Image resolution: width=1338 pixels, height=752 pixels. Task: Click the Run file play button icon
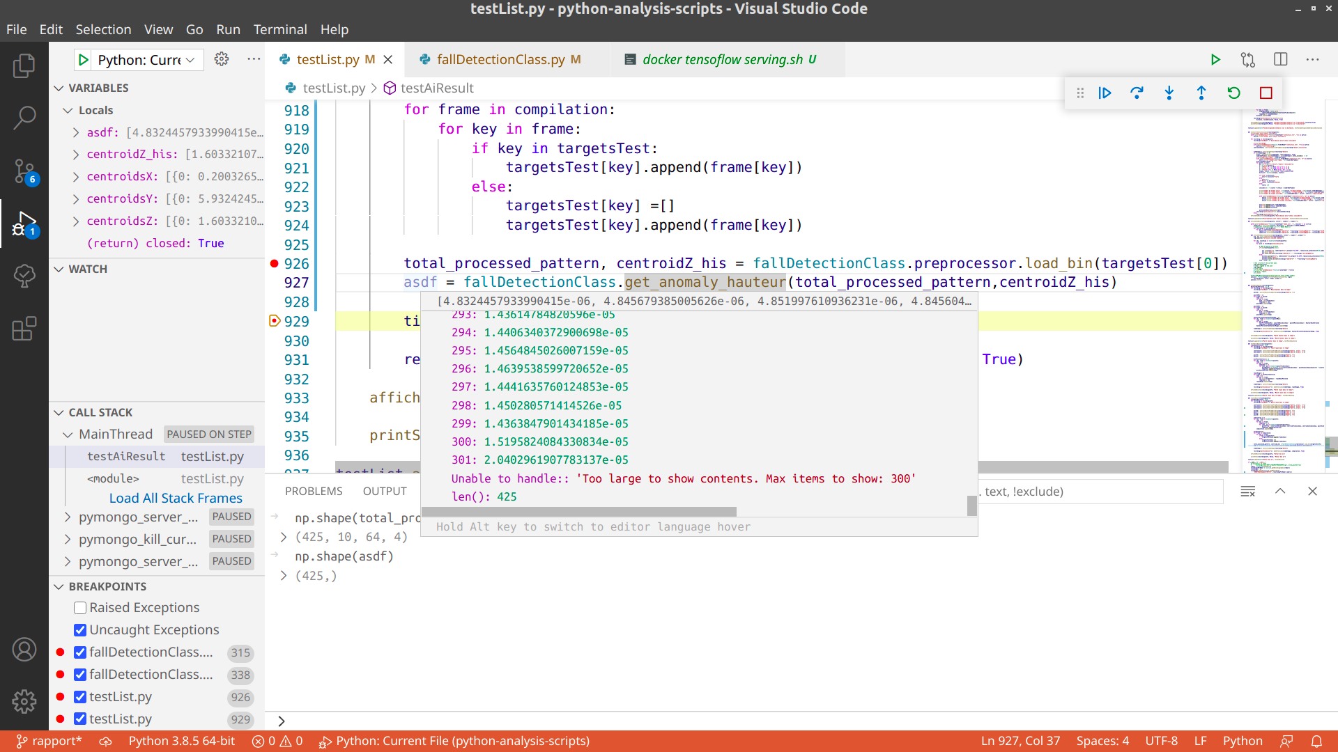tap(1215, 59)
